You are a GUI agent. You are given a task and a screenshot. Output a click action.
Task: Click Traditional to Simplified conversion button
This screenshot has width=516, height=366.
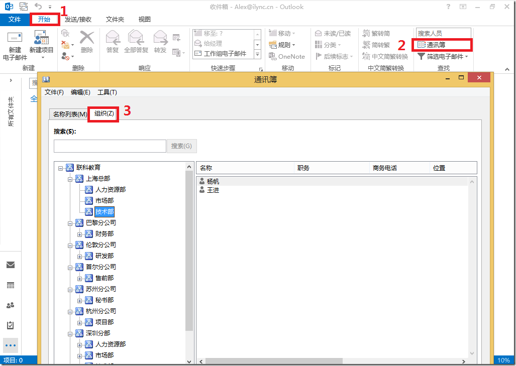(376, 33)
